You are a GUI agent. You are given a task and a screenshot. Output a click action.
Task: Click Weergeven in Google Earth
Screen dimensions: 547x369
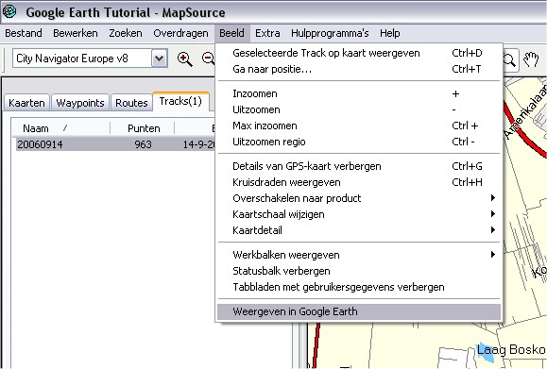click(359, 311)
